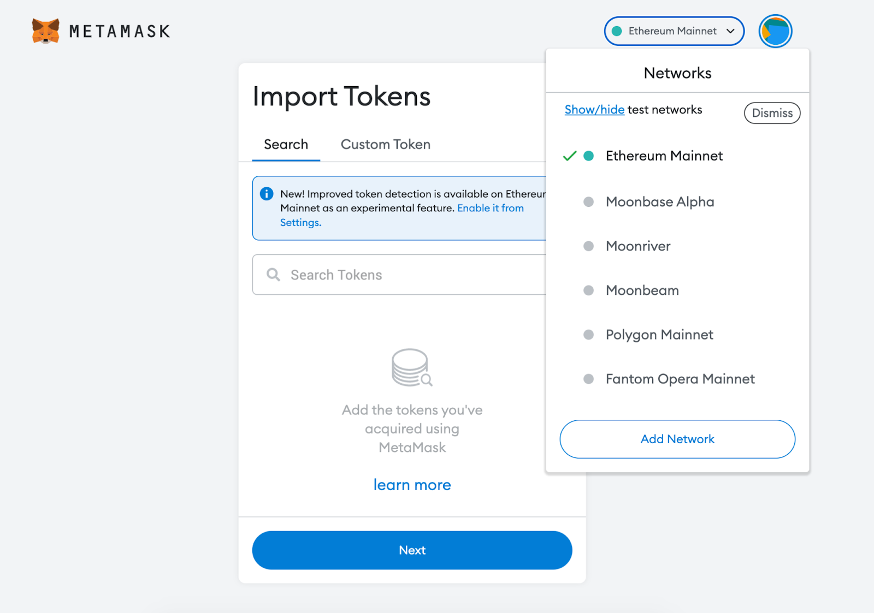The height and width of the screenshot is (613, 874).
Task: Click the METAMASK wordmark text
Action: point(120,32)
